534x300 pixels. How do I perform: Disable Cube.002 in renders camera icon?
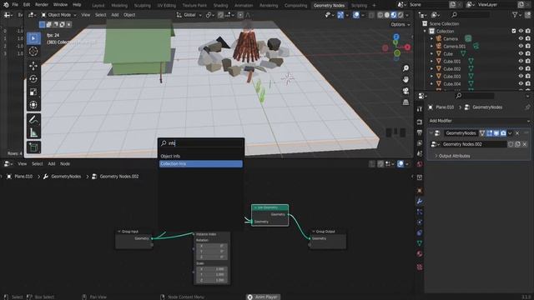pos(528,68)
